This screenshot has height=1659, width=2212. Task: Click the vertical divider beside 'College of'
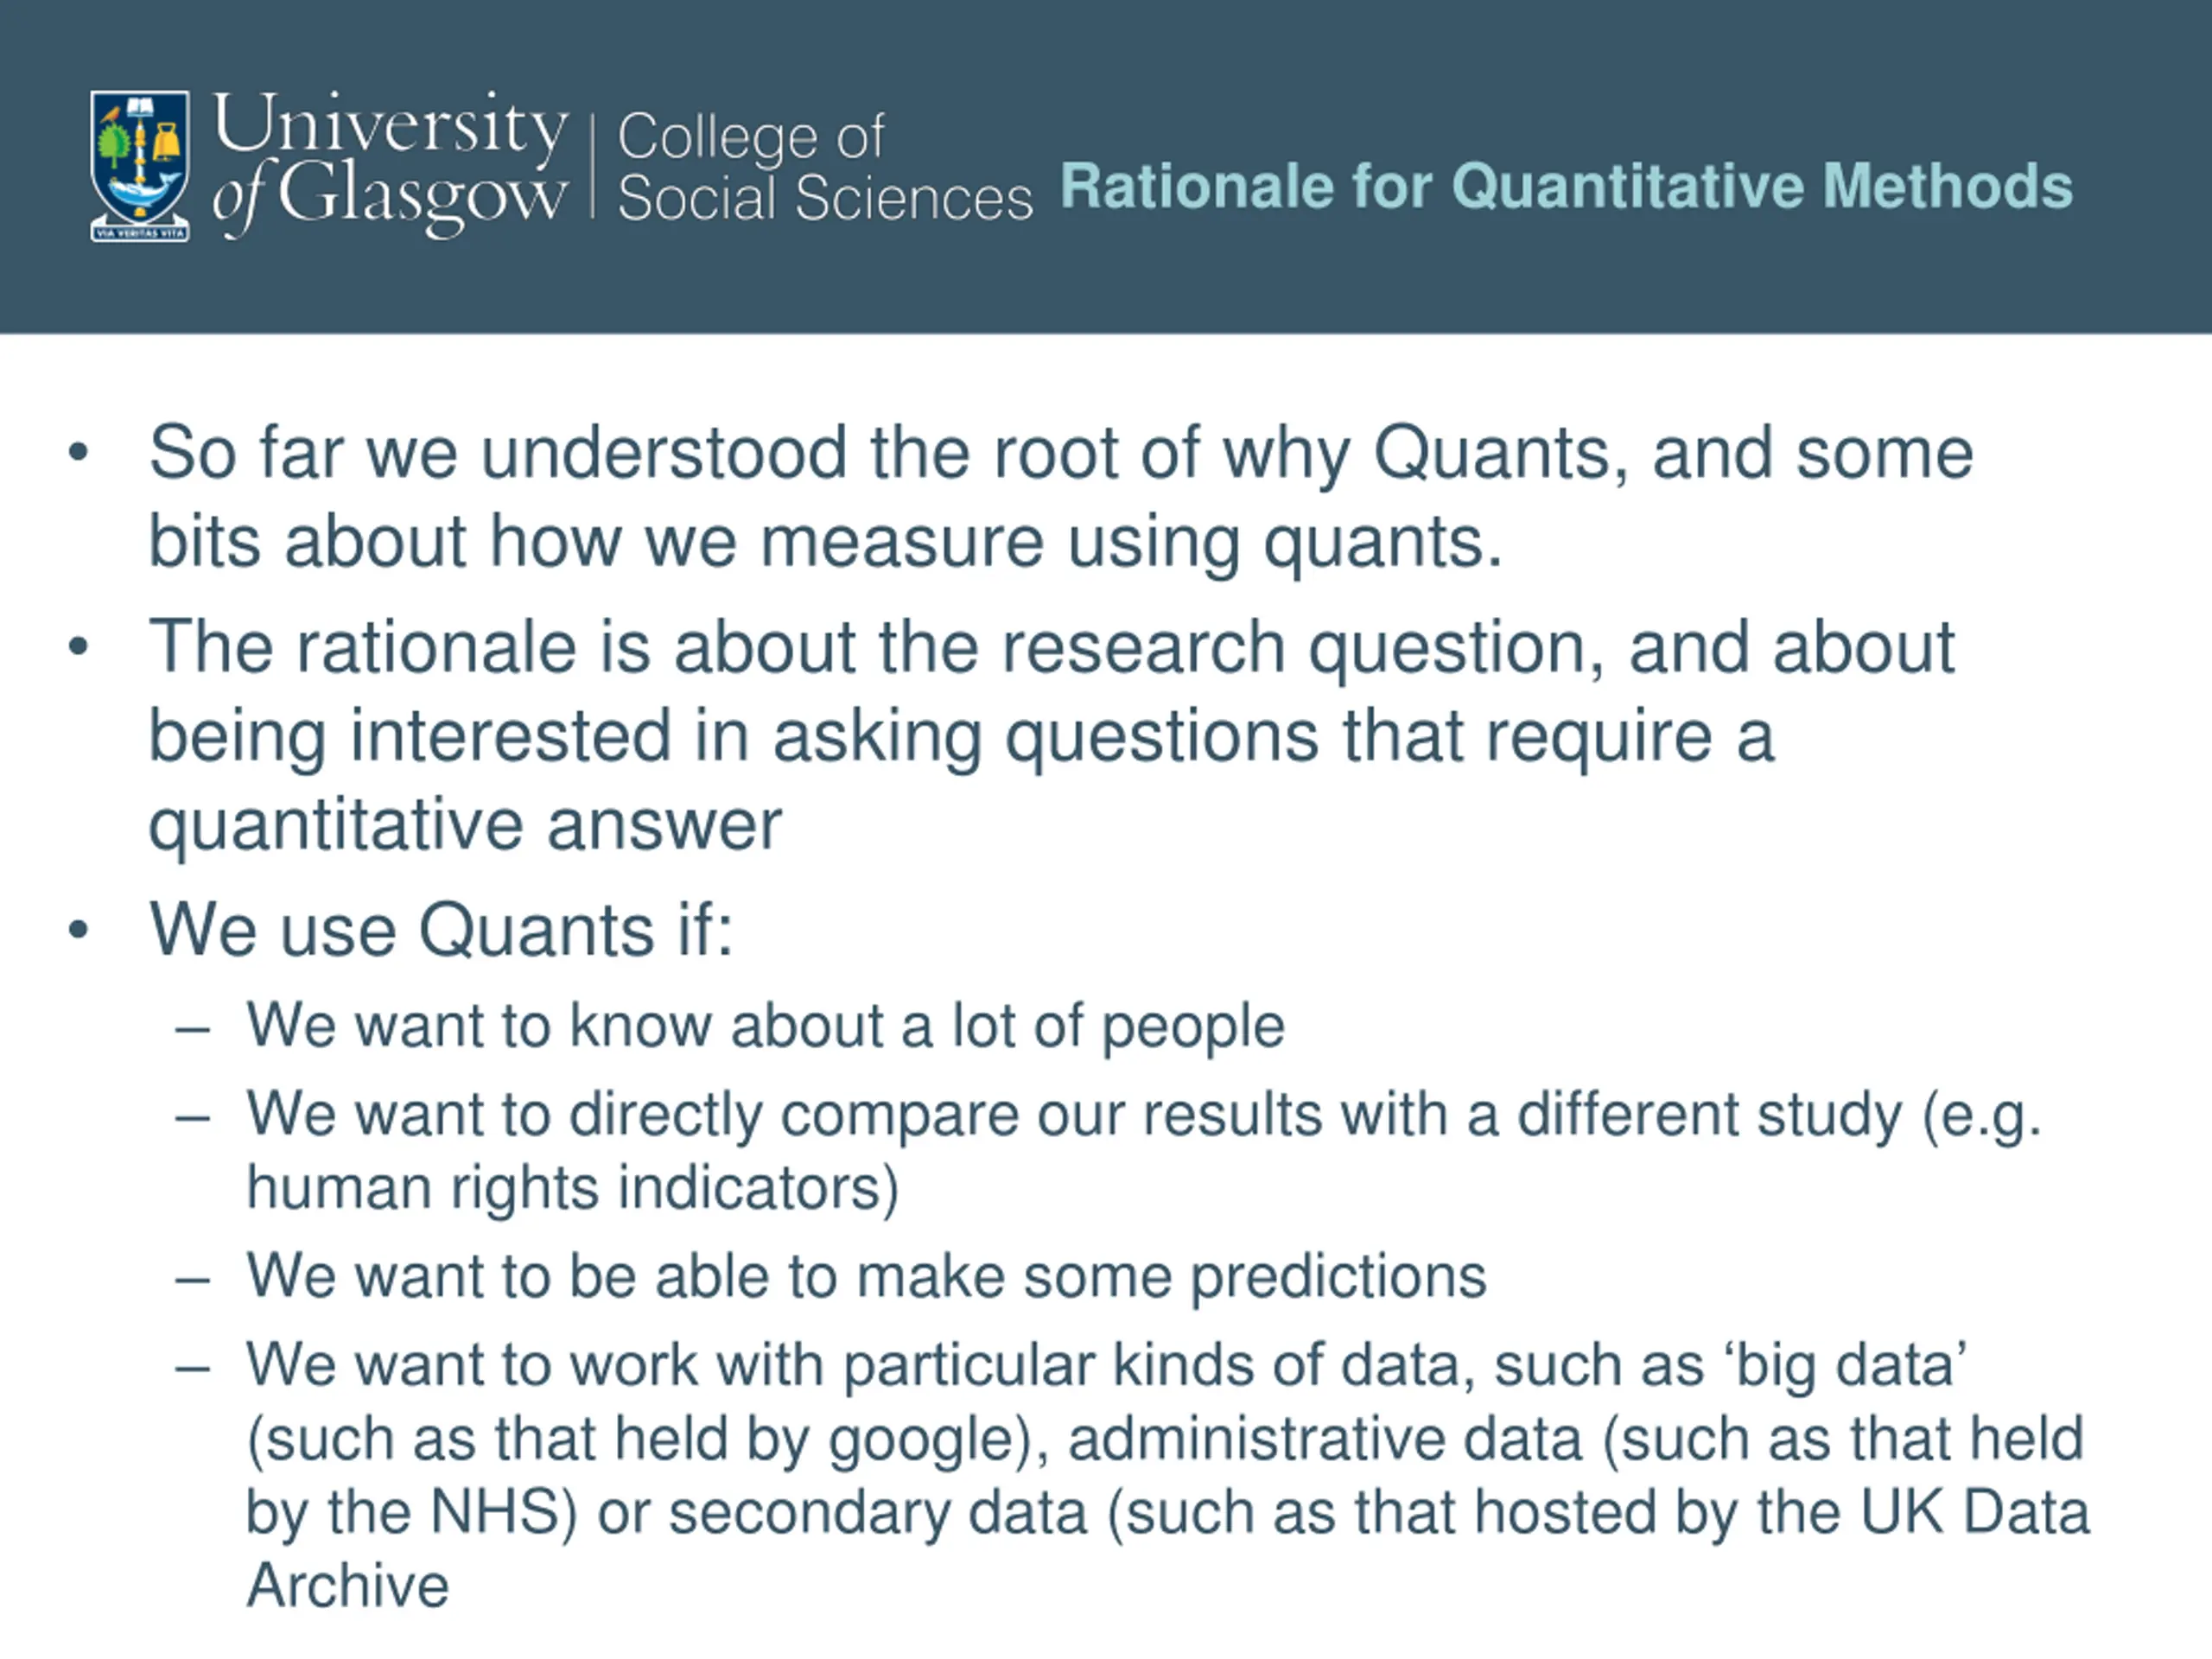tap(593, 166)
